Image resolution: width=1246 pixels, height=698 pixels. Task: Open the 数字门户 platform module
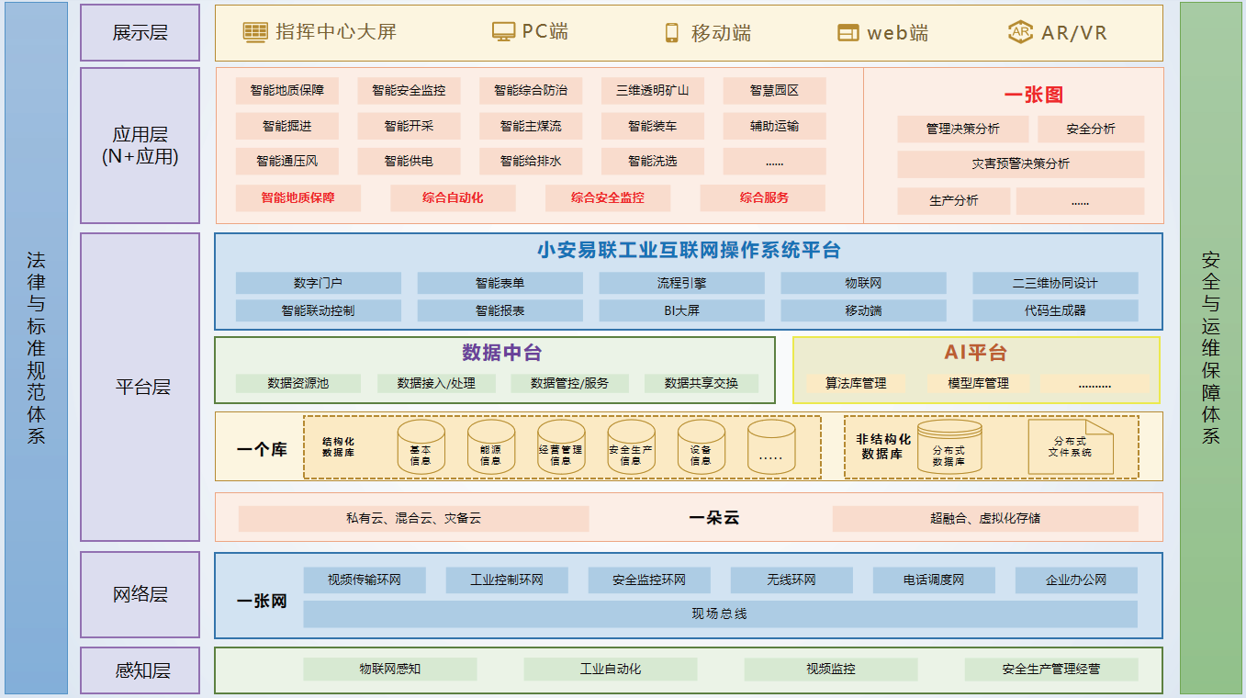click(318, 283)
